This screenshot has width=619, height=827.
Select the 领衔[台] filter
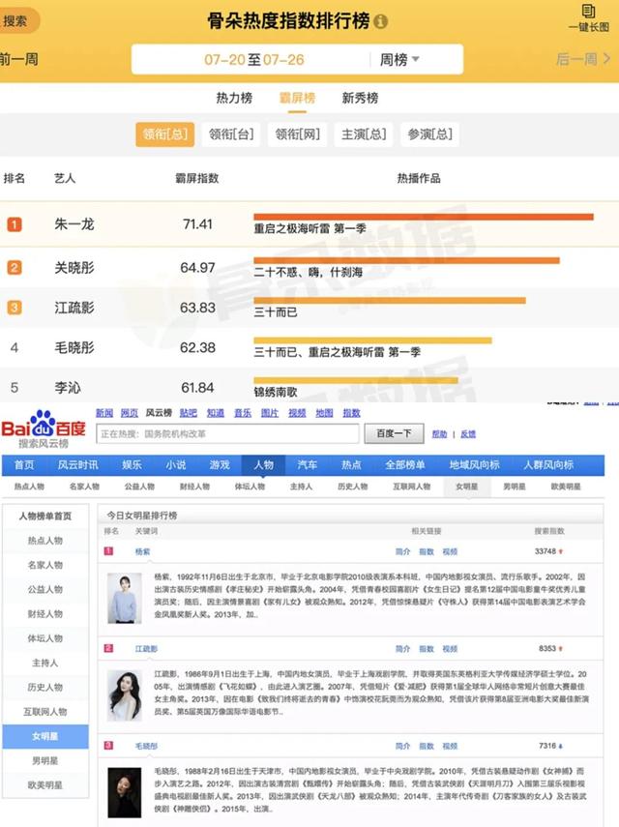[x=231, y=134]
